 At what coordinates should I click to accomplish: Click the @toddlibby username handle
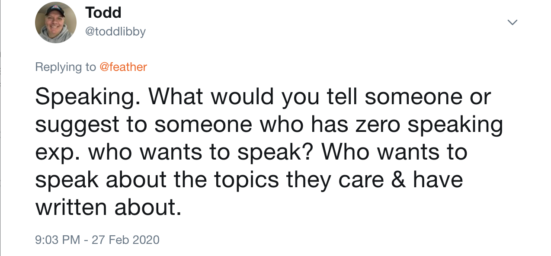pyautogui.click(x=115, y=31)
